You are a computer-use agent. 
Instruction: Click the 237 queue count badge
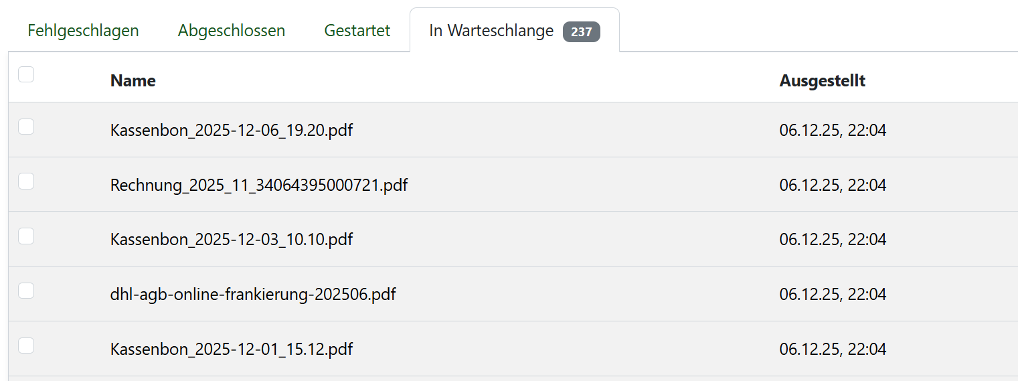(582, 31)
